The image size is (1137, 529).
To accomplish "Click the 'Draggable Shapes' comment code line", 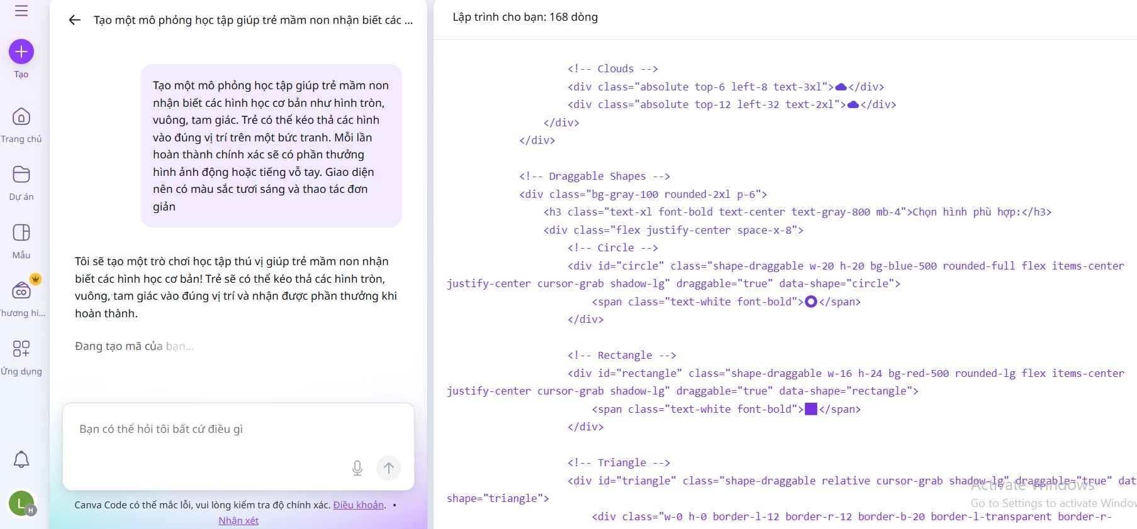I will [594, 177].
